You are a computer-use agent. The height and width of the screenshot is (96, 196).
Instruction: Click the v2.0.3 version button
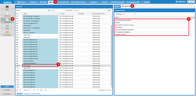click(7, 87)
